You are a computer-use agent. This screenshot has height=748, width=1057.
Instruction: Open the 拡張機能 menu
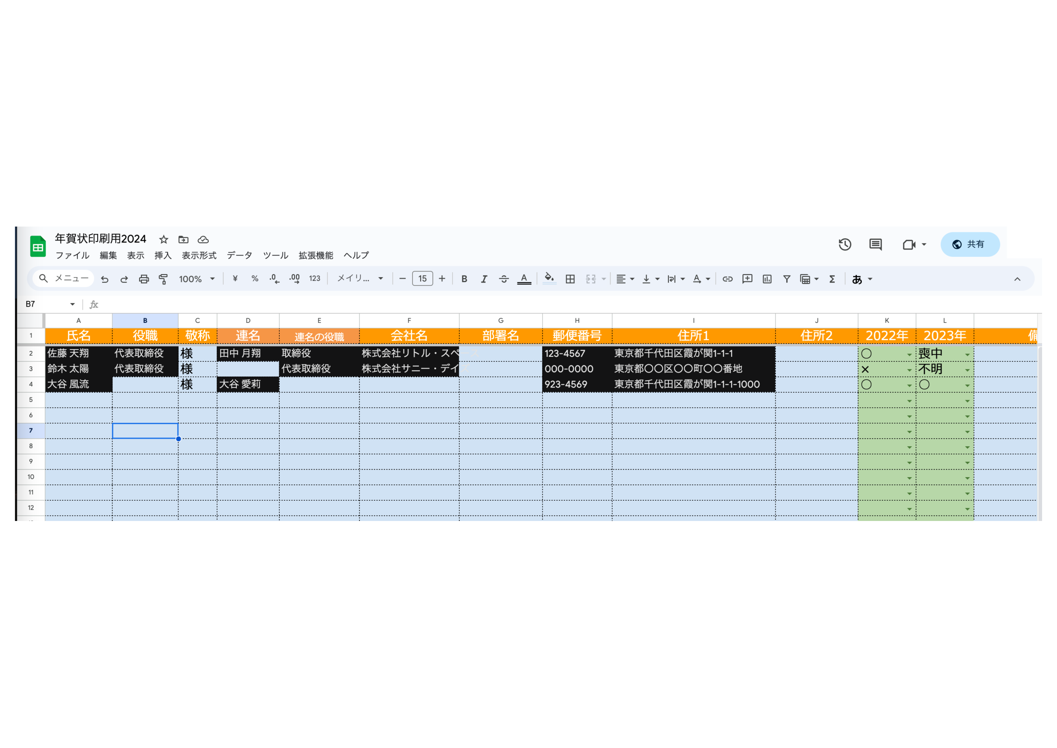pyautogui.click(x=316, y=256)
